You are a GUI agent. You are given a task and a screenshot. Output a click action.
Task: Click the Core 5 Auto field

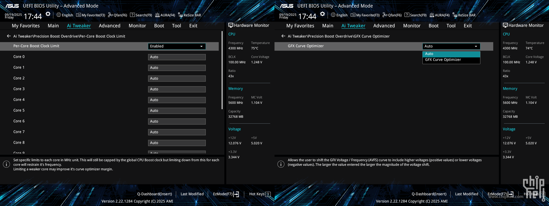(177, 111)
